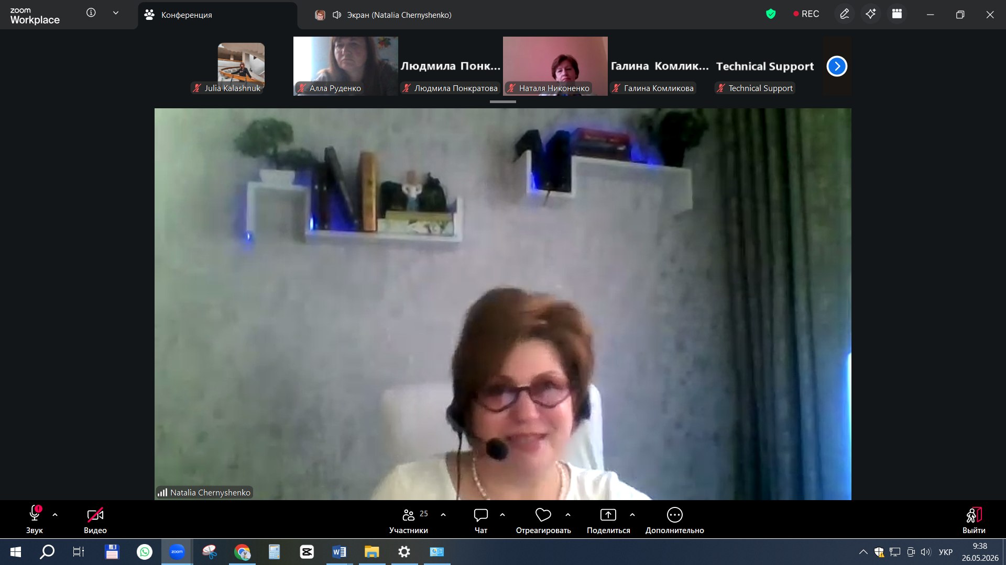Open the Дополнительно more options menu
The image size is (1006, 565).
pos(674,519)
